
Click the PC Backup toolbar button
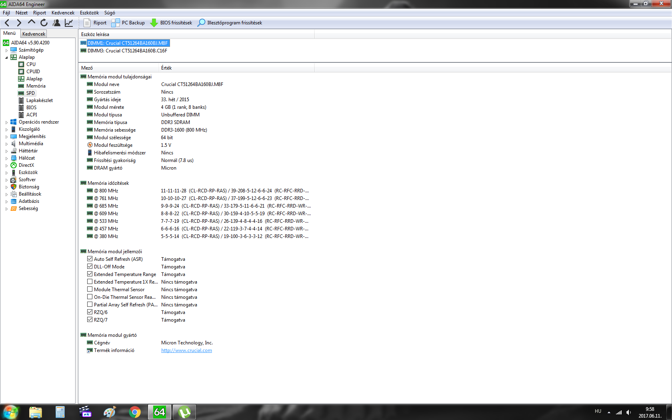coord(128,23)
